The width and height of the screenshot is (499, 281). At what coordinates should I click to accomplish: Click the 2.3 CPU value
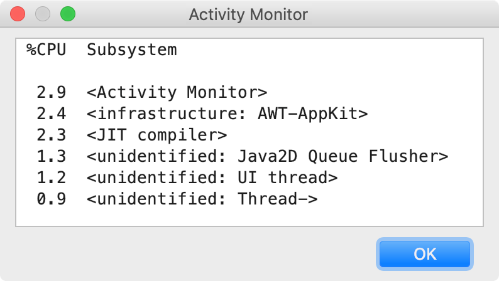pyautogui.click(x=51, y=135)
